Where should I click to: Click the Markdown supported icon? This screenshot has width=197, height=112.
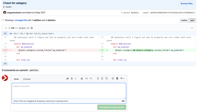click(x=123, y=101)
